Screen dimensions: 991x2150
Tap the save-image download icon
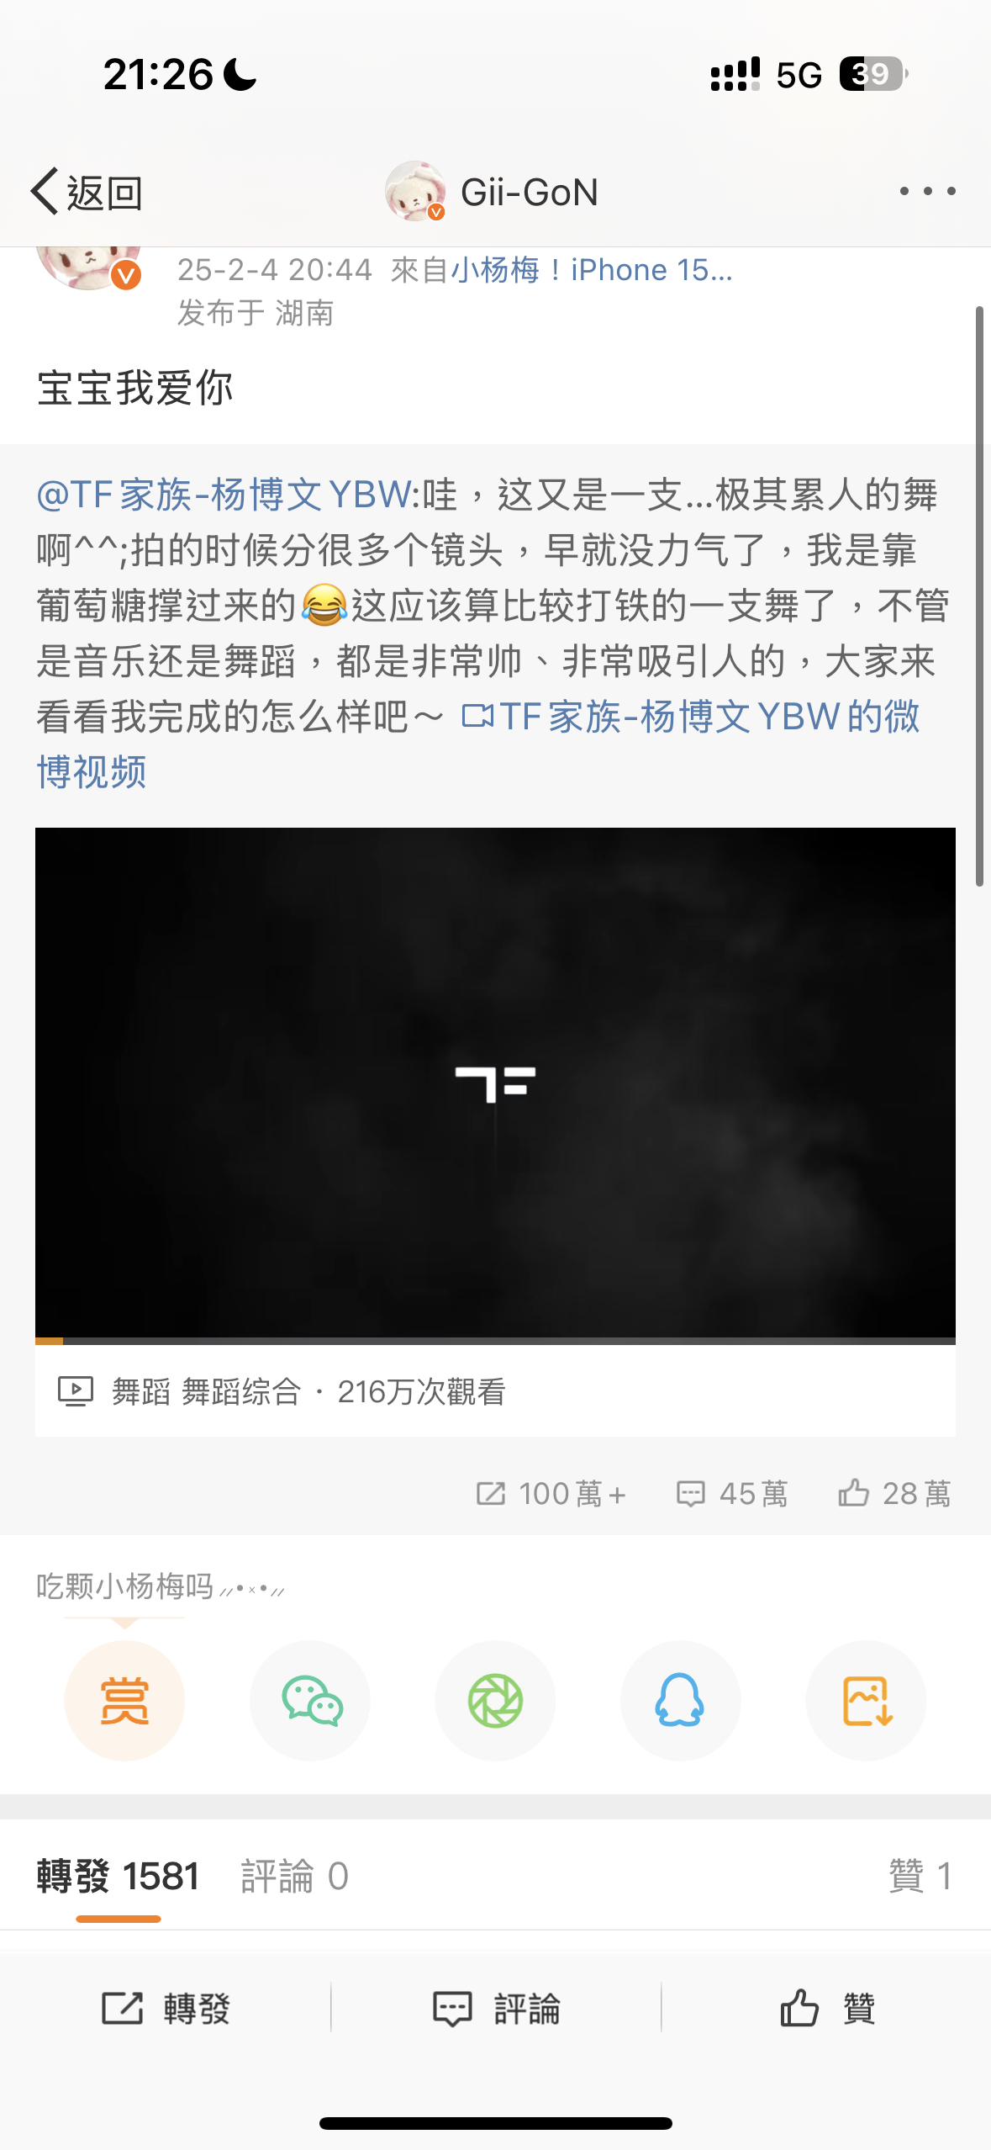pos(866,1700)
